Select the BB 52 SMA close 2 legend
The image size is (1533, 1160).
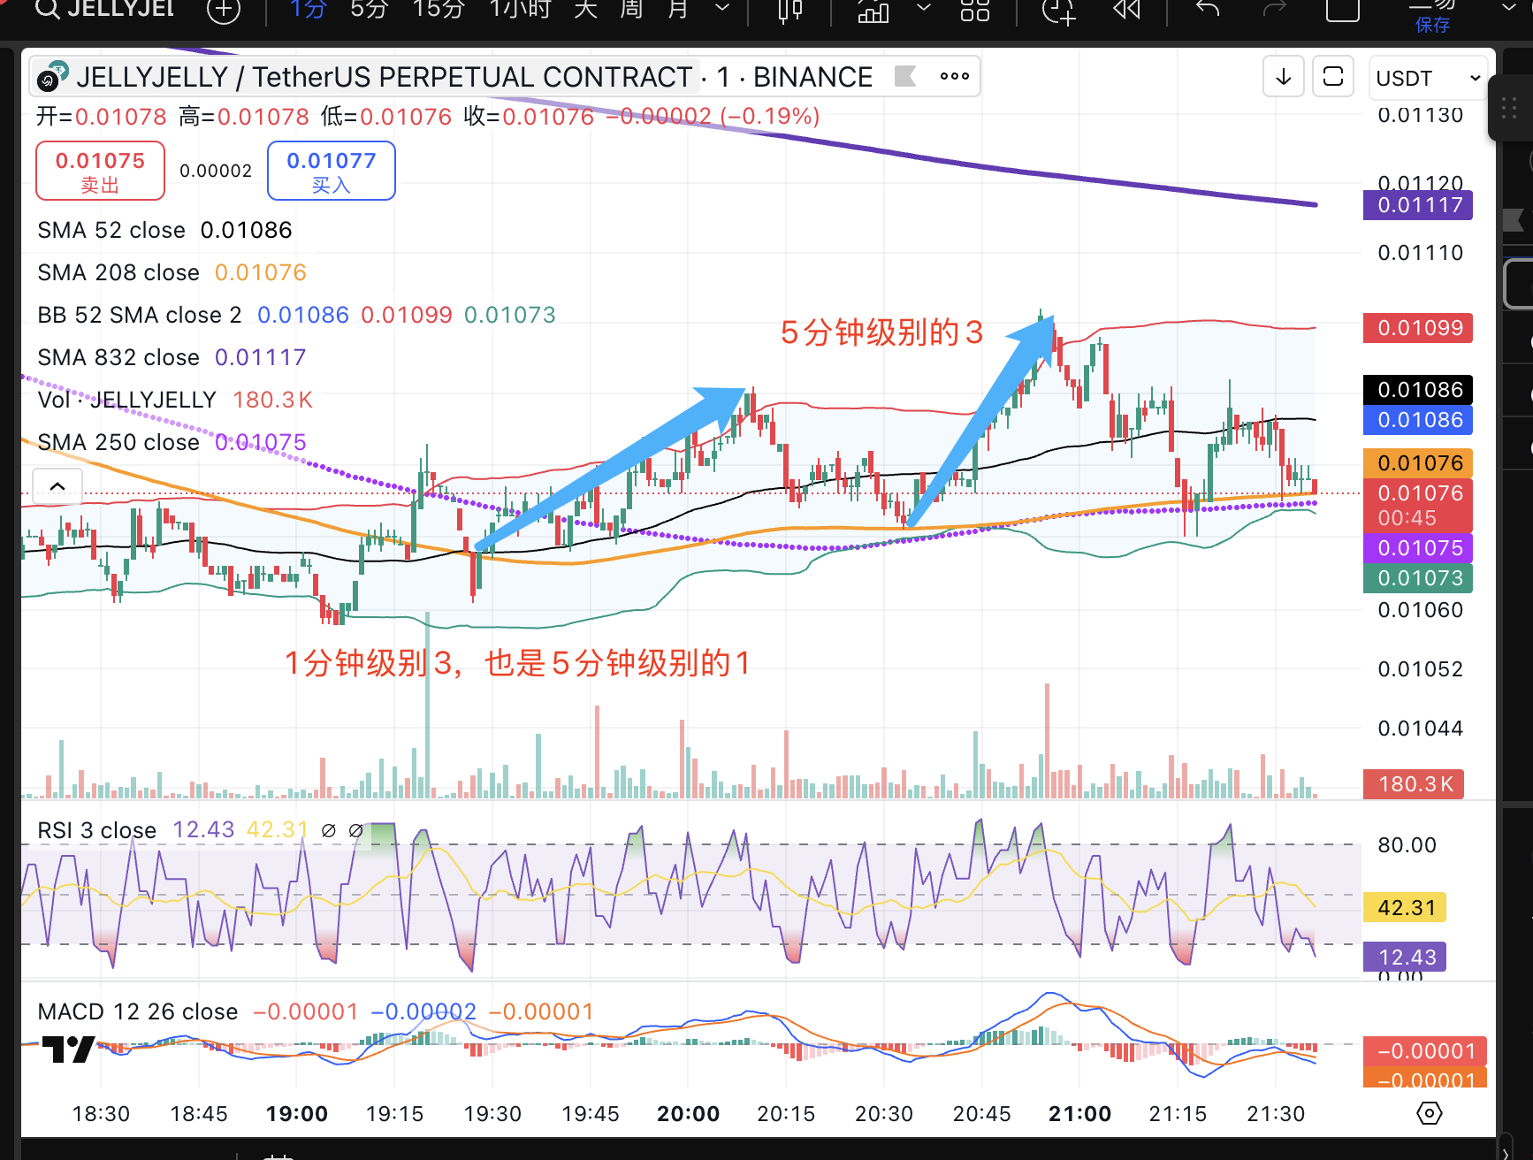coord(140,315)
